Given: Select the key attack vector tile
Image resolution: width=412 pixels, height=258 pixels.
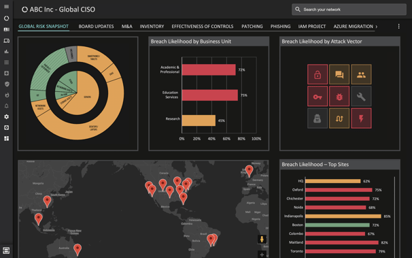Looking at the screenshot, I should (x=317, y=96).
